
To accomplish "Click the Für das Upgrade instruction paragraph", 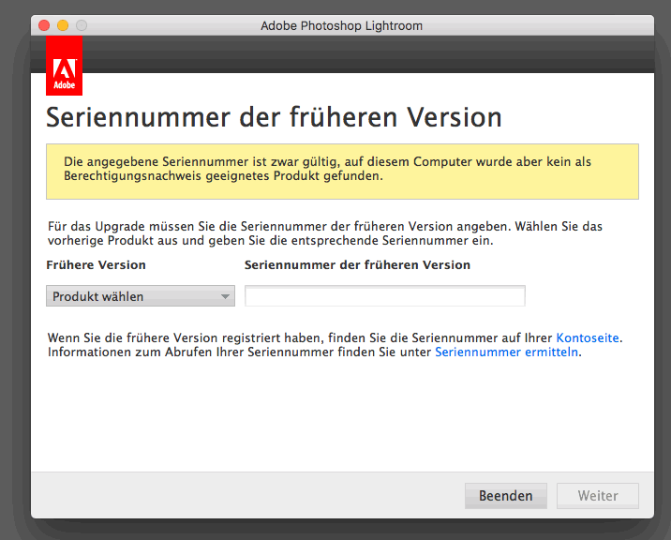I will 325,233.
